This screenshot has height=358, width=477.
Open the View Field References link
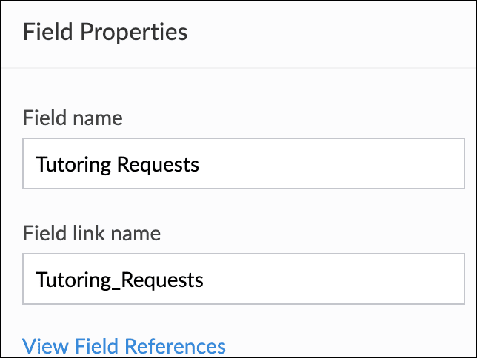124,345
